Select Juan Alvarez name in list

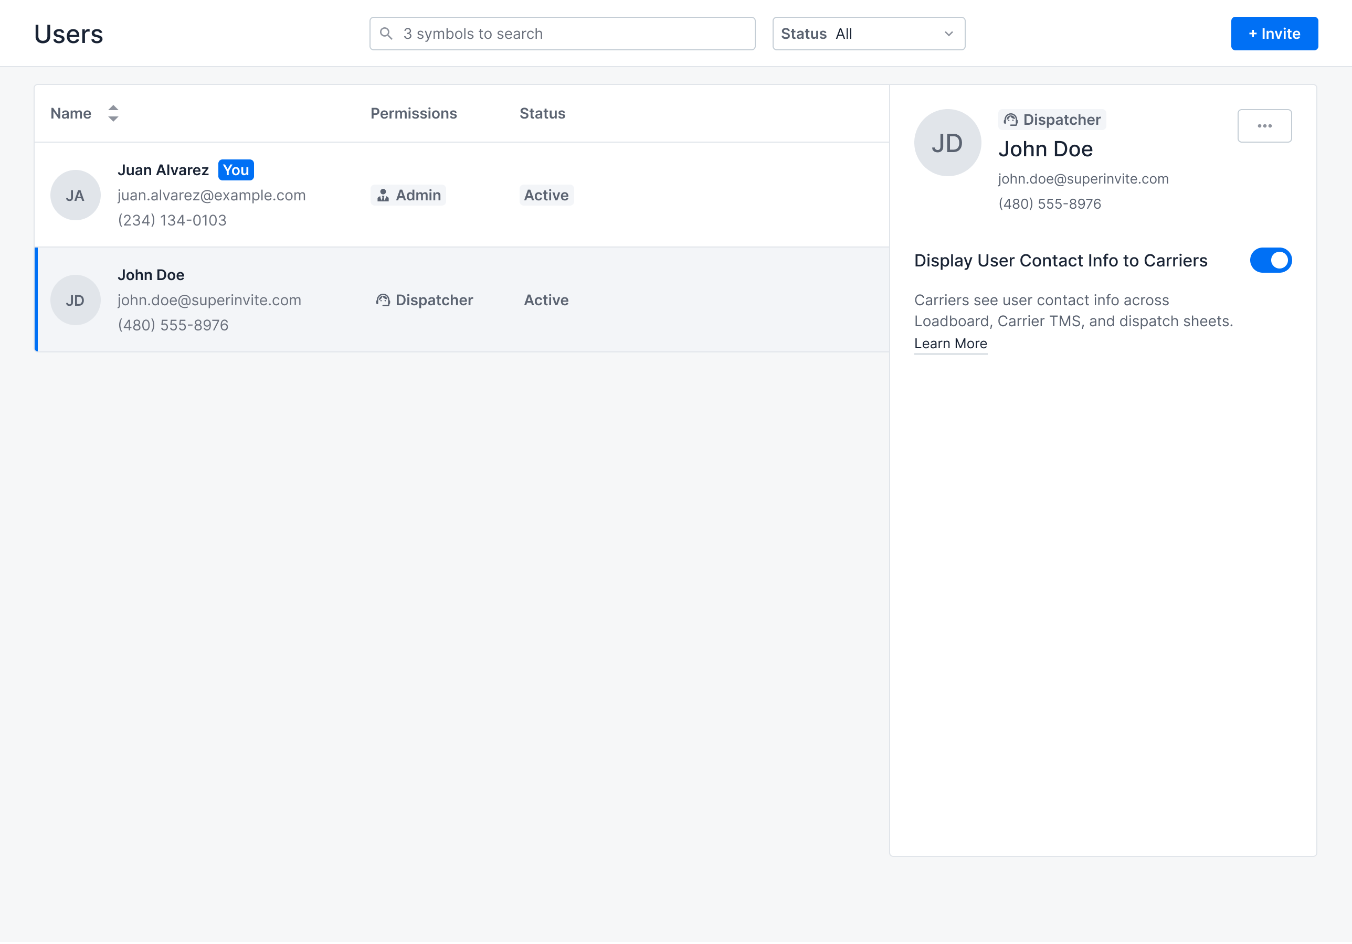(163, 170)
